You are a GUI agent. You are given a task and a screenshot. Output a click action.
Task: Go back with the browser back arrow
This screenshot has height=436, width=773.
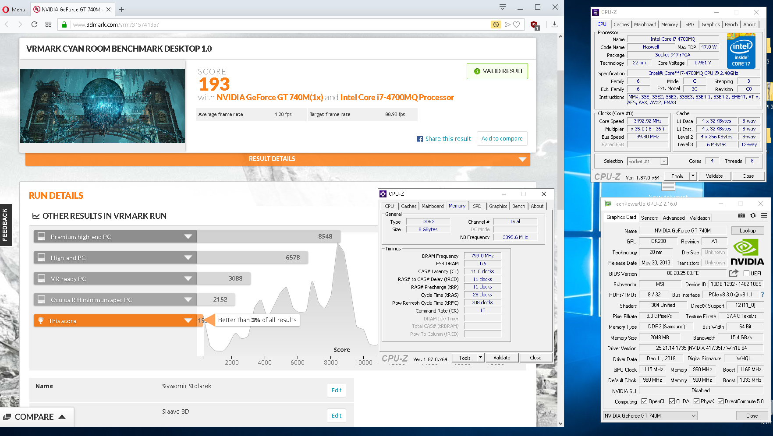click(x=7, y=25)
